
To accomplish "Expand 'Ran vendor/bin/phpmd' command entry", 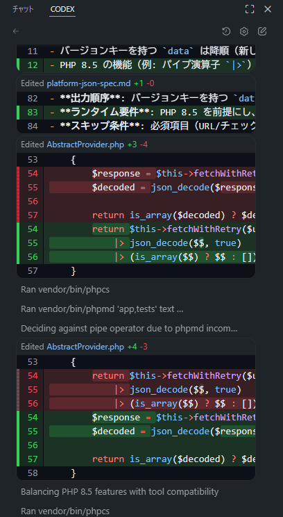I will (102, 309).
